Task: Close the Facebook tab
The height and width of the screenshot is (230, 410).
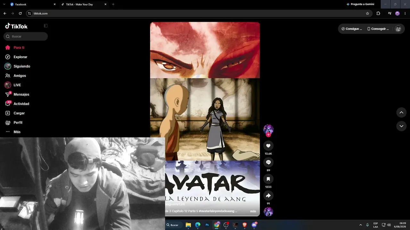Action: click(x=54, y=4)
